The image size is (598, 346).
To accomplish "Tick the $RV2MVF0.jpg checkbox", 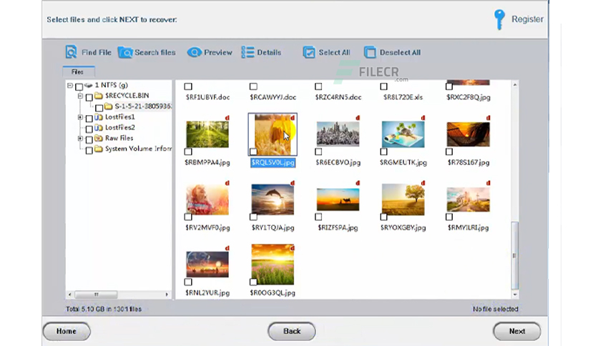I will tap(188, 217).
